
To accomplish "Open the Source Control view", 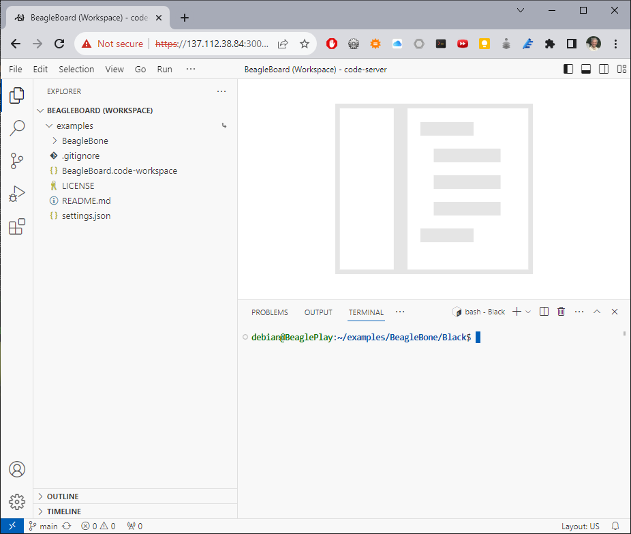I will (17, 161).
